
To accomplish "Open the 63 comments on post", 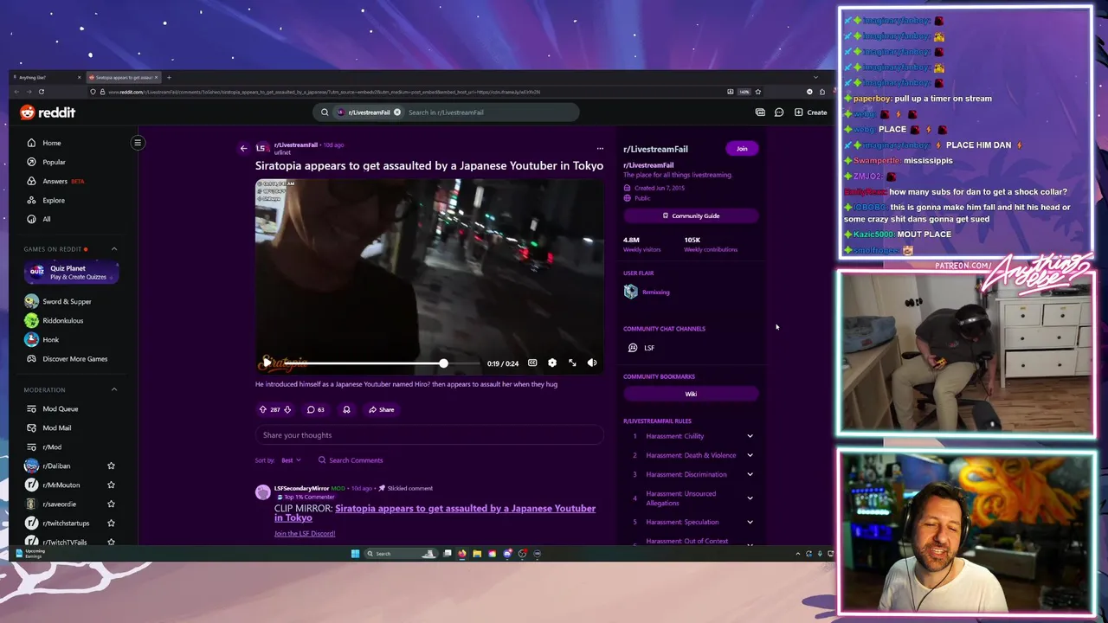I will (316, 409).
